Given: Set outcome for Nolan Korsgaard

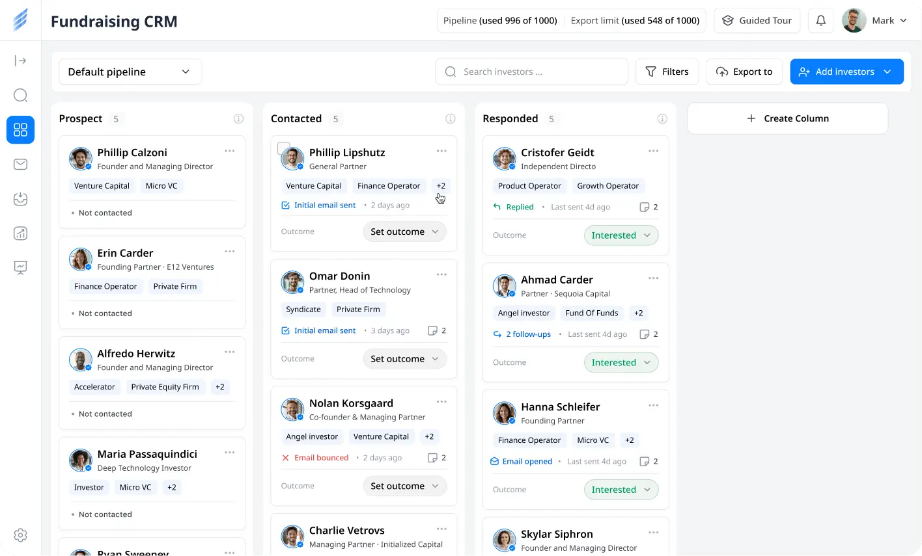Looking at the screenshot, I should pos(404,486).
